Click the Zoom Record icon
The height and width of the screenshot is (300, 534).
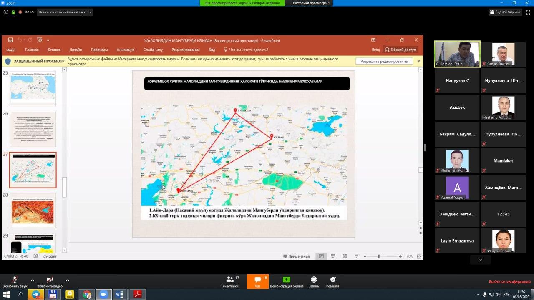pos(314,281)
